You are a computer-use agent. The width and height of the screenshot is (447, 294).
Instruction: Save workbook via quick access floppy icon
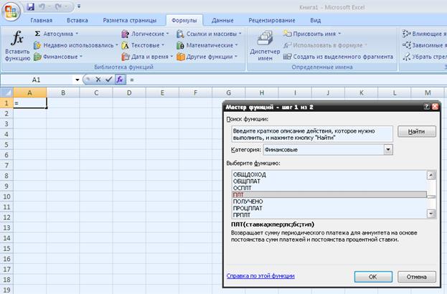click(x=30, y=6)
